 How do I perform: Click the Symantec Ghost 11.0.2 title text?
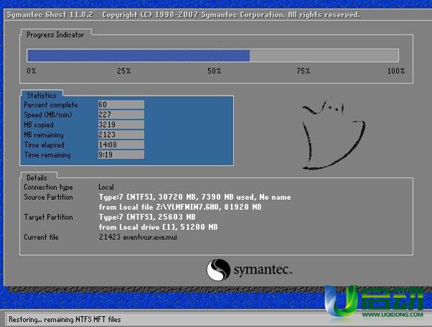[50, 14]
